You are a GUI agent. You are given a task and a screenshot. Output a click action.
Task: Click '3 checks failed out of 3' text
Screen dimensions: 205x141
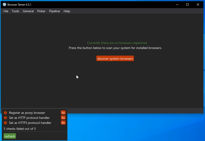coord(19,129)
